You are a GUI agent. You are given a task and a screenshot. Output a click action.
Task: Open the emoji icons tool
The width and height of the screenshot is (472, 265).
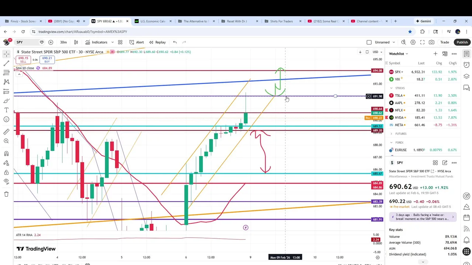6,119
